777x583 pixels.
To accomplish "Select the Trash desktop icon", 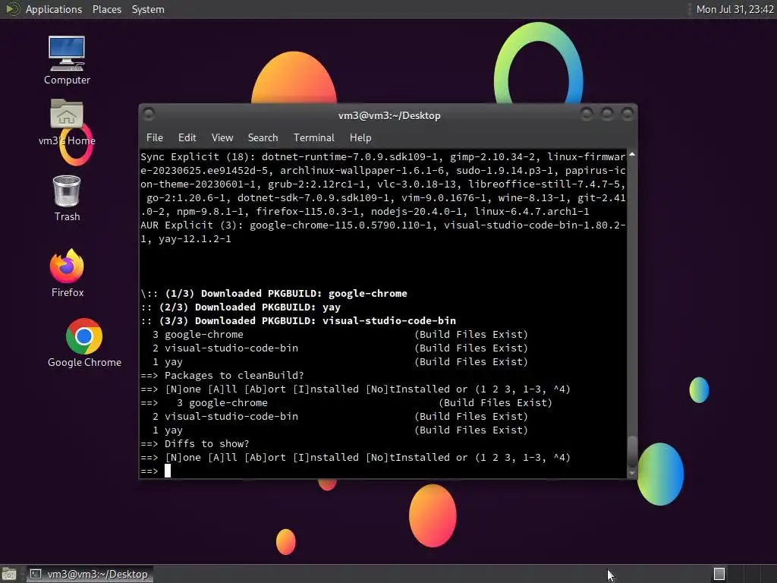I will [67, 198].
